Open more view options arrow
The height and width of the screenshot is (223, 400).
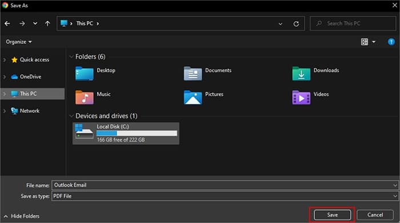(374, 42)
